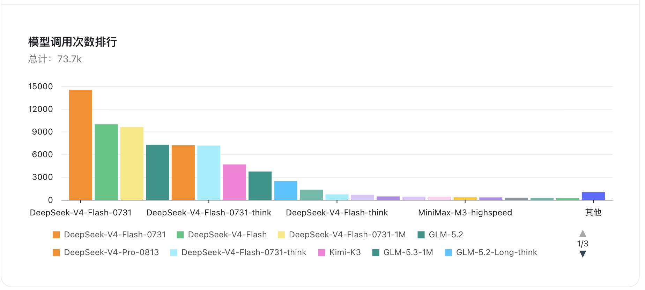Click the chart title 模型调用次数排行
The width and height of the screenshot is (645, 290).
coord(73,42)
